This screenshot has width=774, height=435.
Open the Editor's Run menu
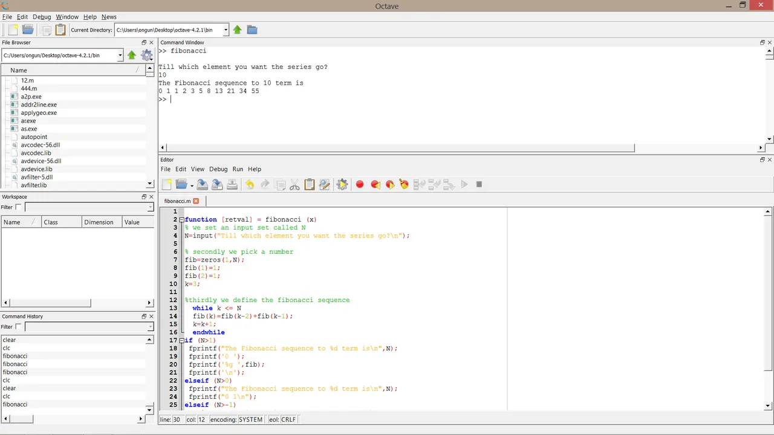click(x=238, y=169)
